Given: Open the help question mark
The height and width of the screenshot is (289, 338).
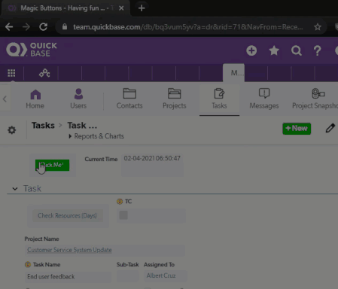Looking at the screenshot, I should (318, 50).
